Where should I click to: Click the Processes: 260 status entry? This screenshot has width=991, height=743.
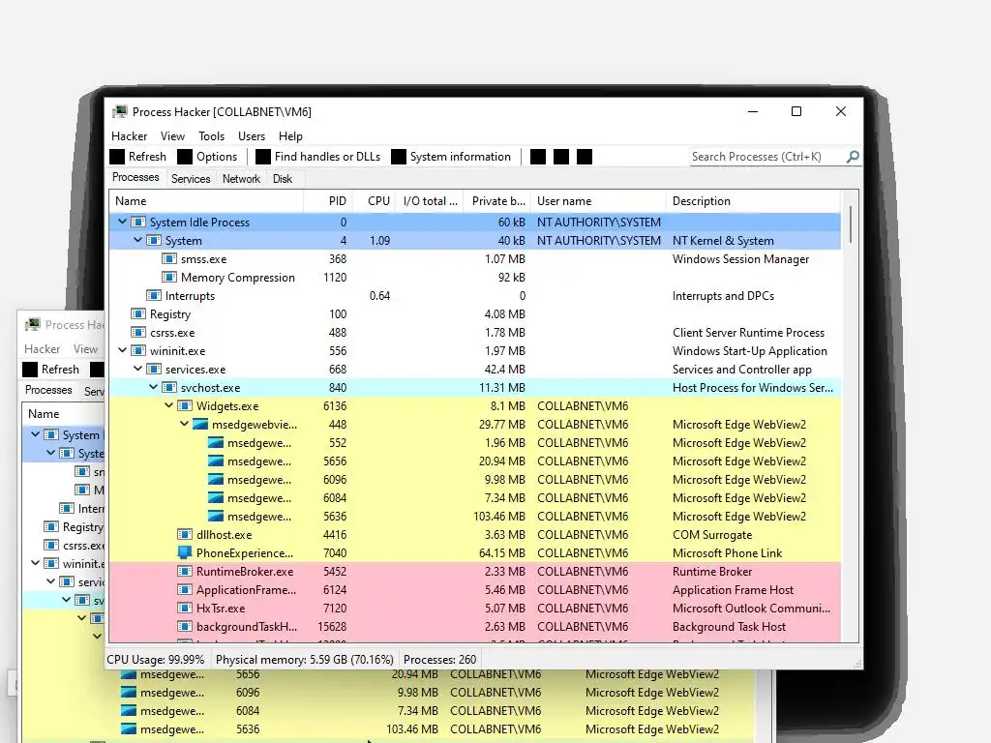(x=440, y=660)
